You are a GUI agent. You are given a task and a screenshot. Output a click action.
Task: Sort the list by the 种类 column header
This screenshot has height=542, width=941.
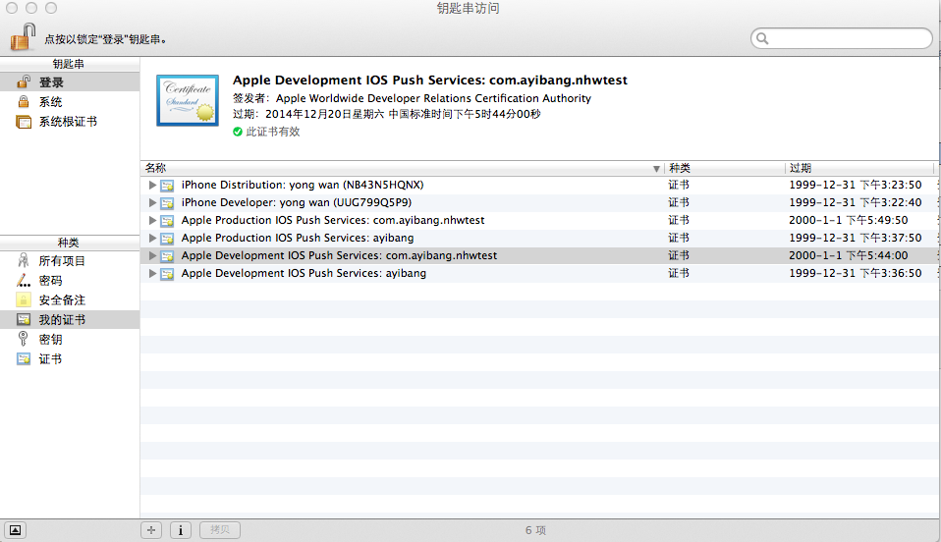click(724, 168)
